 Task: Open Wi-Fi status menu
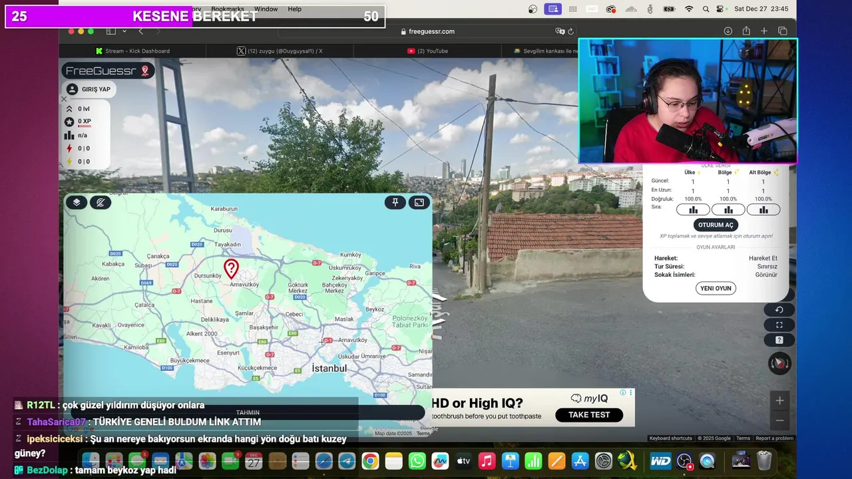coord(689,9)
